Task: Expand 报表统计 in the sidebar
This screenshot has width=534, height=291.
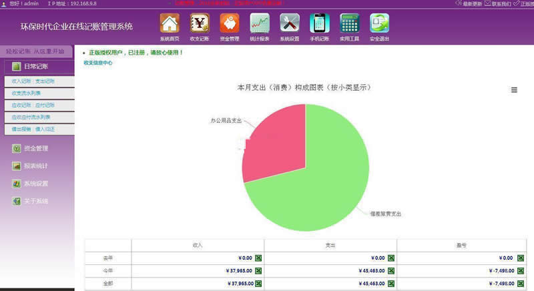Action: point(35,166)
